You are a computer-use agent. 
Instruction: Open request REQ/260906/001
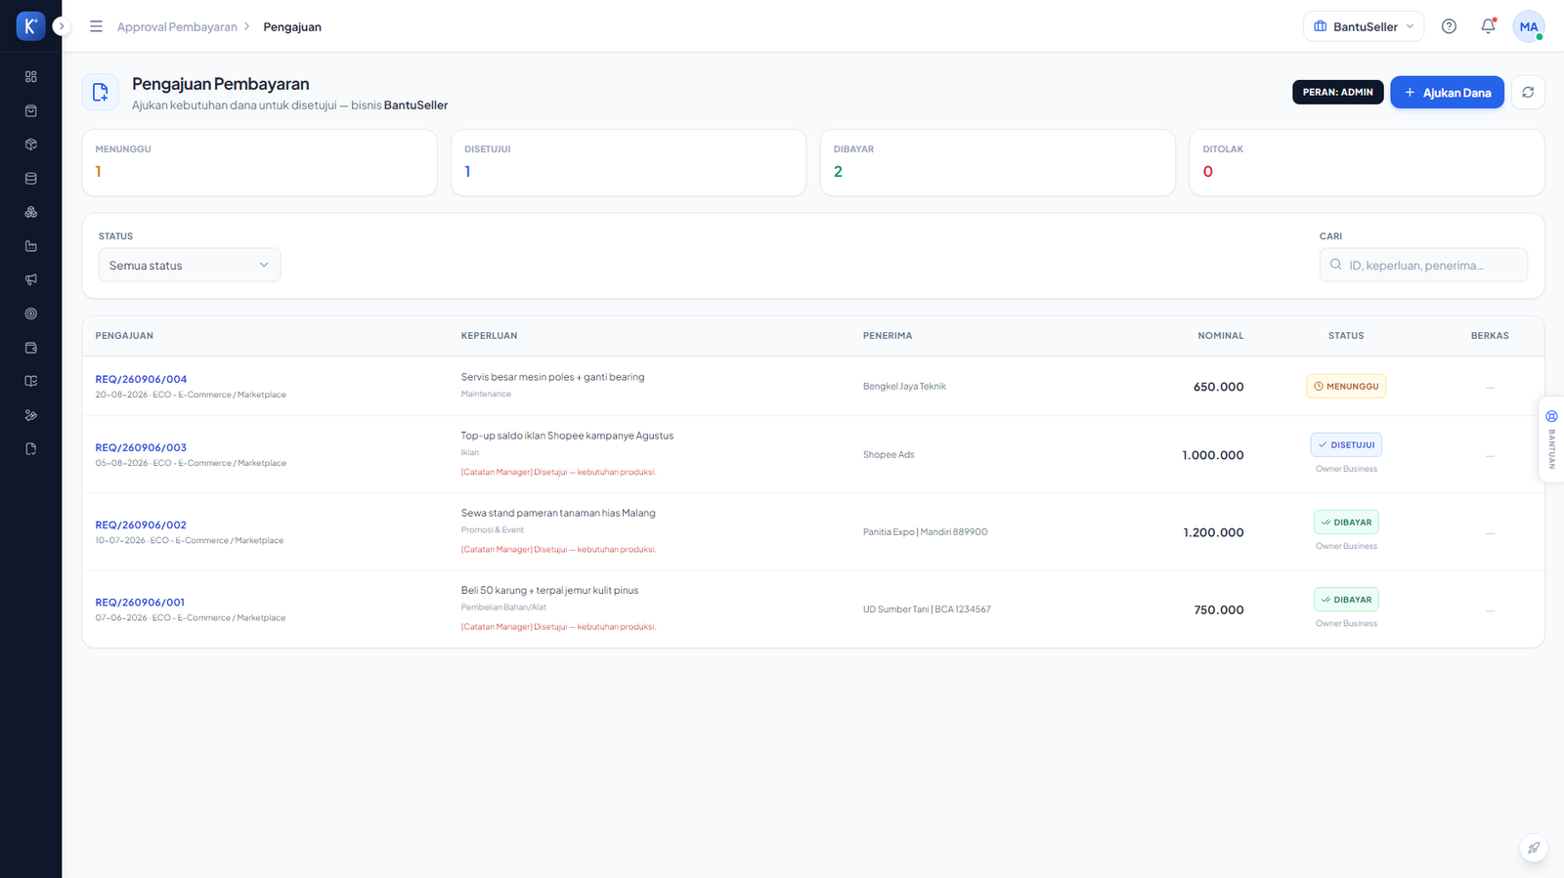[140, 602]
